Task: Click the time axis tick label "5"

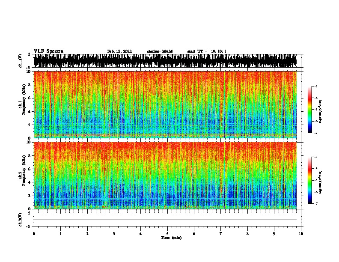Action: click(167, 234)
